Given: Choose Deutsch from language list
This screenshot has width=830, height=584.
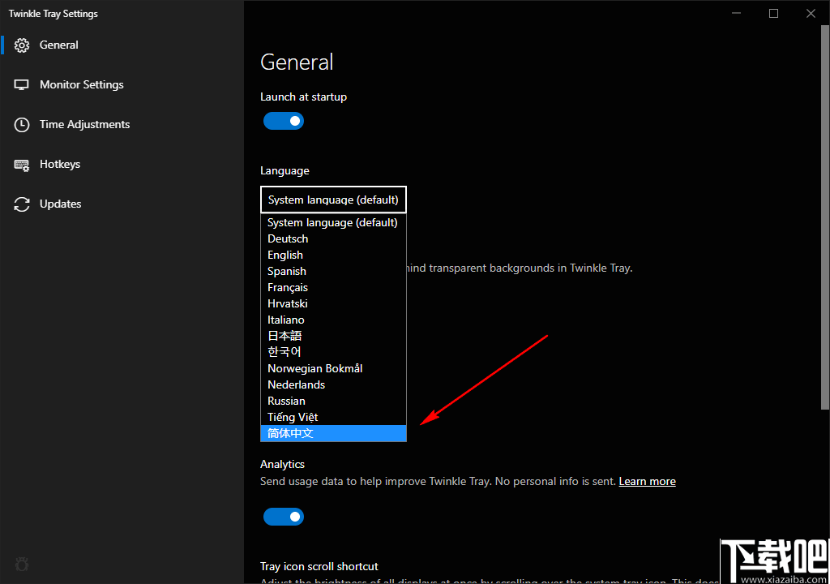Looking at the screenshot, I should pos(333,239).
